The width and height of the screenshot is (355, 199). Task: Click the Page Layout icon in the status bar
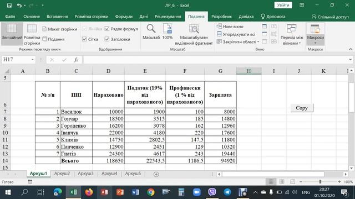tap(282, 182)
